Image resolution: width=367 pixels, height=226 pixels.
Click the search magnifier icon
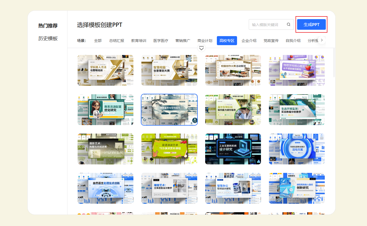point(289,24)
